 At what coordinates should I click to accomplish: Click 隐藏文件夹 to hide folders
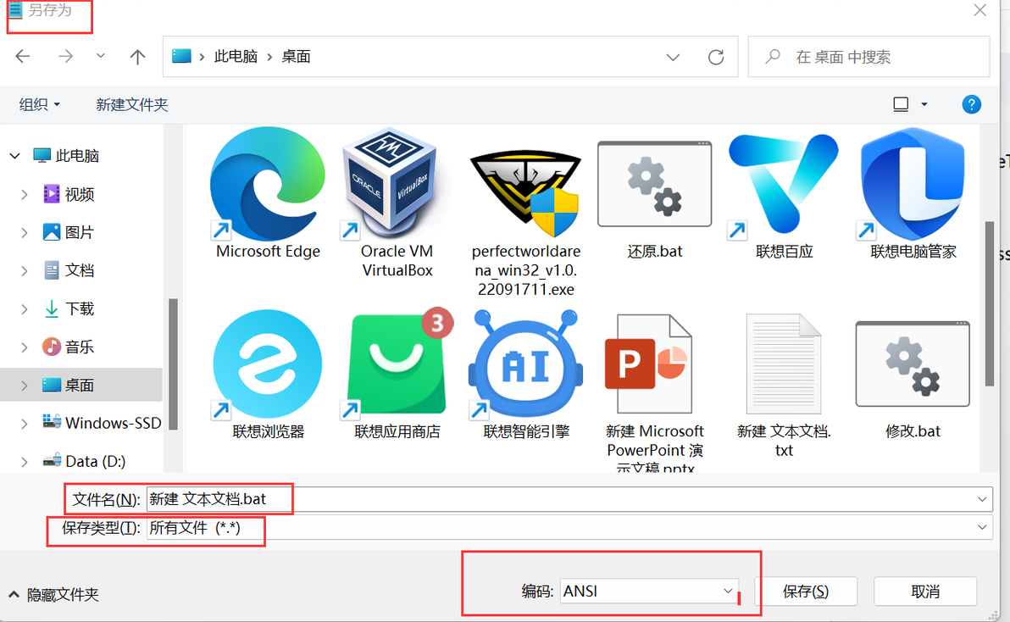54,594
